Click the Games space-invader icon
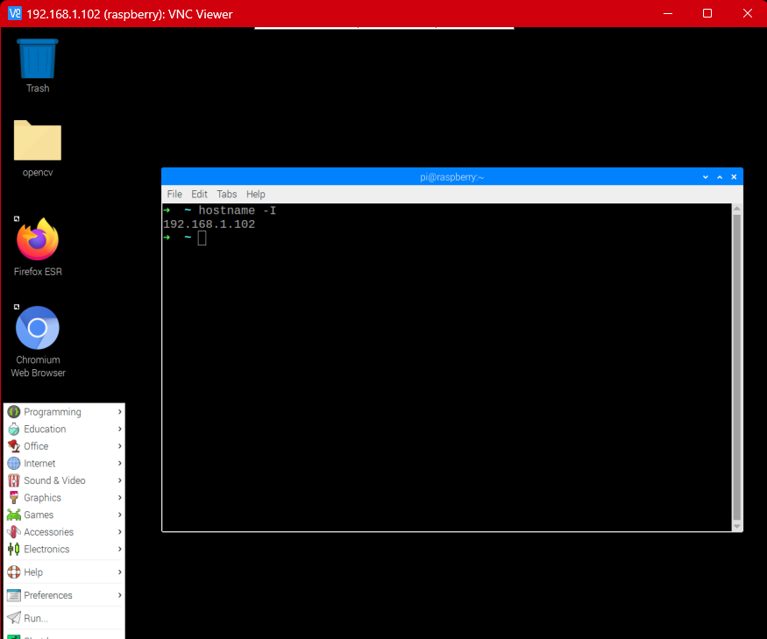 tap(13, 515)
